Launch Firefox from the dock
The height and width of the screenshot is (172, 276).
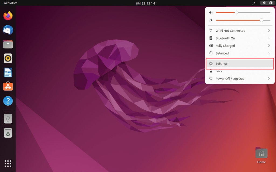8,16
